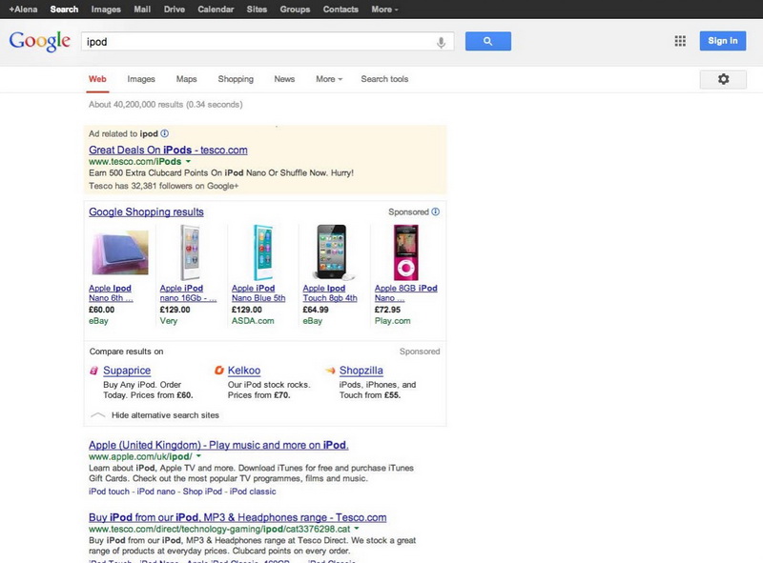
Task: Open Groups in the top bar
Action: pyautogui.click(x=295, y=10)
